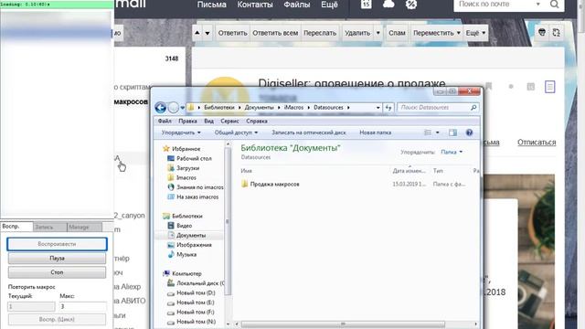The height and width of the screenshot is (329, 585).
Task: Open the Правка menu in Explorer
Action: tap(187, 122)
